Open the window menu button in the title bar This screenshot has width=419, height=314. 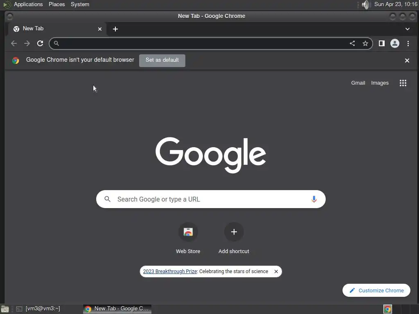pos(10,16)
